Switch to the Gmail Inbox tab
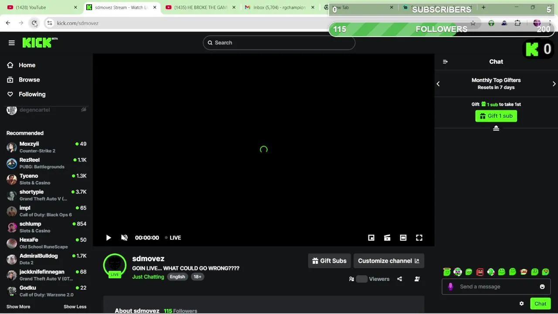Image resolution: width=558 pixels, height=314 pixels. click(279, 7)
